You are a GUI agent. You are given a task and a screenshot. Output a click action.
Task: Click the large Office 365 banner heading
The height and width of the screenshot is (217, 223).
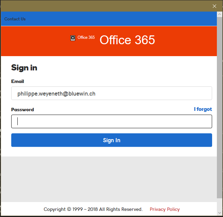point(127,40)
